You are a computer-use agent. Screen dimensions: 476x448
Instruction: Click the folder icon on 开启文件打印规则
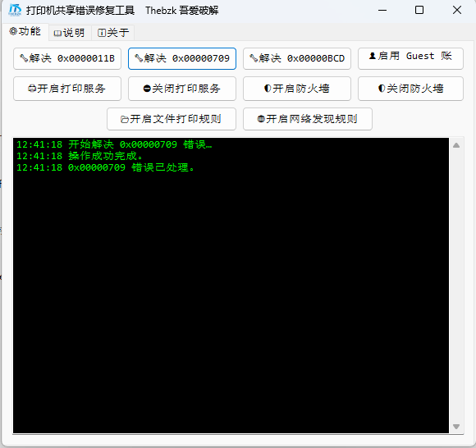(x=125, y=119)
